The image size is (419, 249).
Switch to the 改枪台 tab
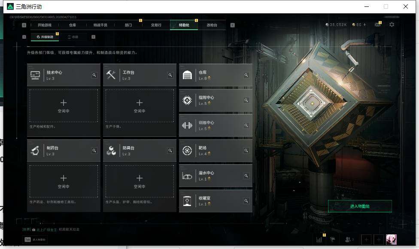click(x=212, y=25)
